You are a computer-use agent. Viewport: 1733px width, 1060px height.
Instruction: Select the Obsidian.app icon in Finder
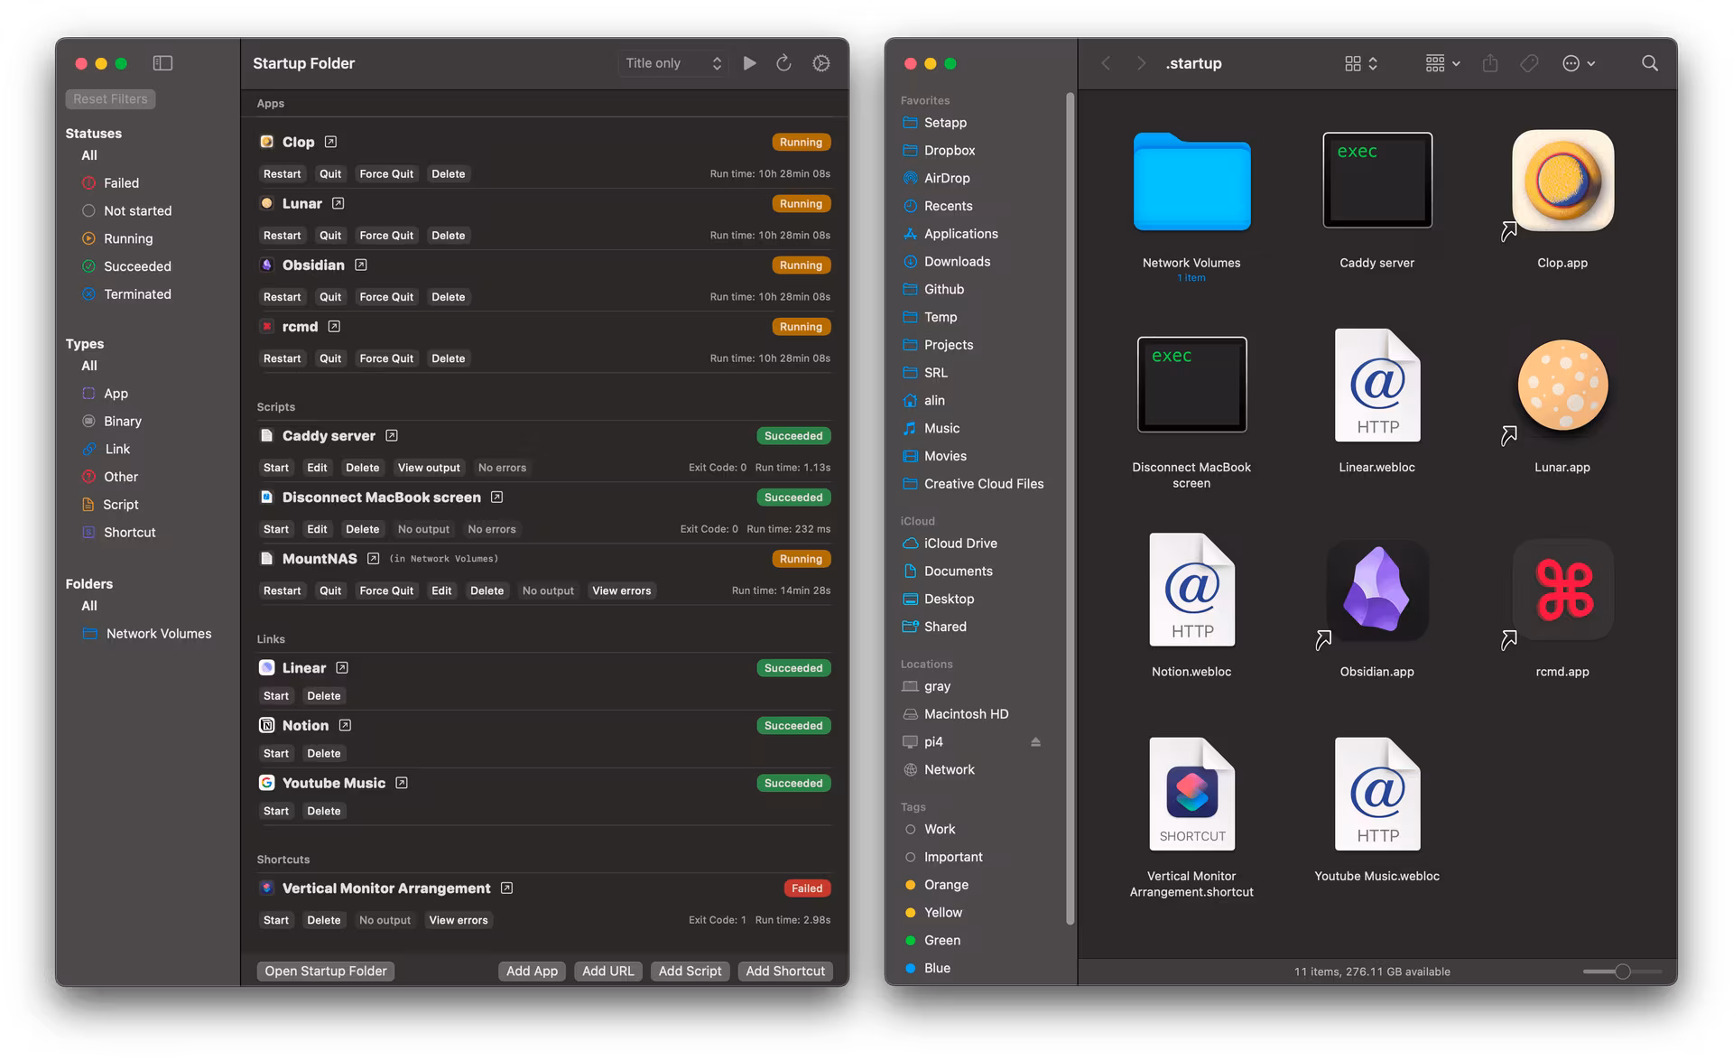(x=1376, y=591)
